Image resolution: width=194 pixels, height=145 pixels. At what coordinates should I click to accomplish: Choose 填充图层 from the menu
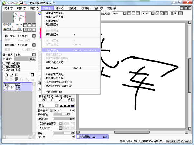pyautogui.click(x=71, y=50)
